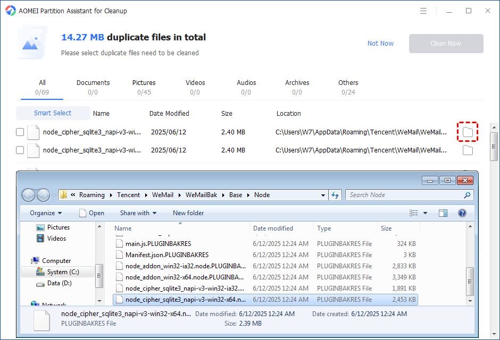Click the navigation pane scrollbar down arrow
Image resolution: width=500 pixels, height=340 pixels.
99,301
